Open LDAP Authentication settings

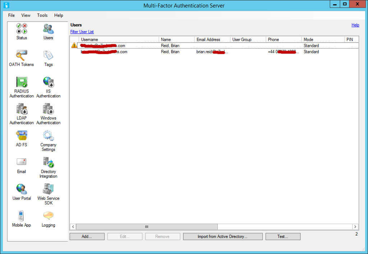[22, 114]
